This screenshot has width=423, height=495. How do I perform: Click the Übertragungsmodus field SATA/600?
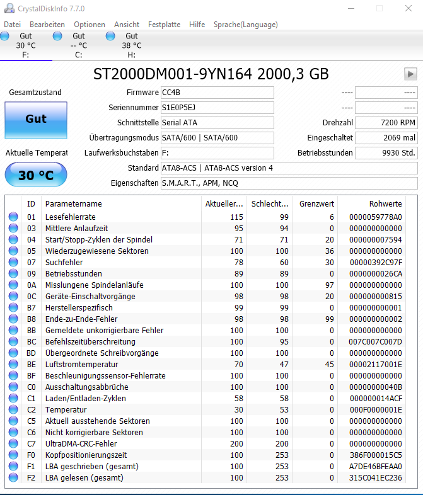[x=217, y=138]
